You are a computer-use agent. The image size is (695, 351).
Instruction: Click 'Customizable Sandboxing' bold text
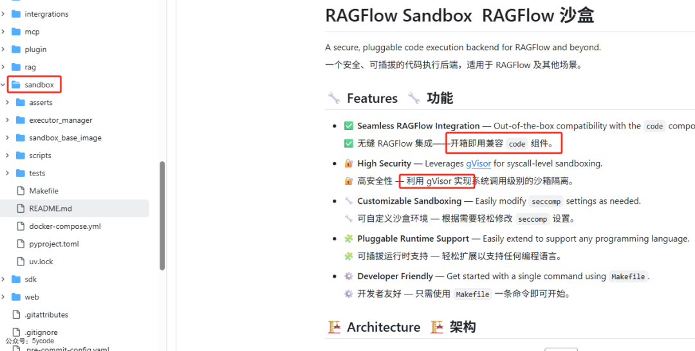tap(409, 201)
